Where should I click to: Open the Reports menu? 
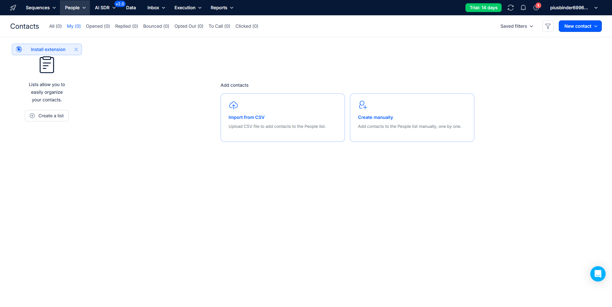click(x=222, y=8)
